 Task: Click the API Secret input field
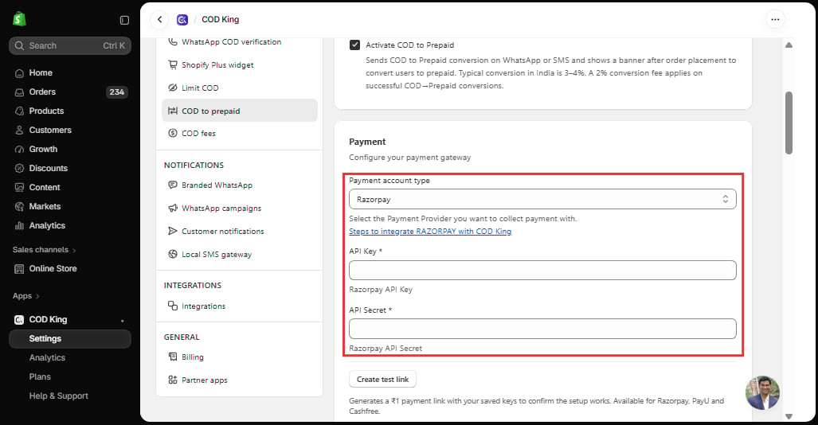pos(542,329)
